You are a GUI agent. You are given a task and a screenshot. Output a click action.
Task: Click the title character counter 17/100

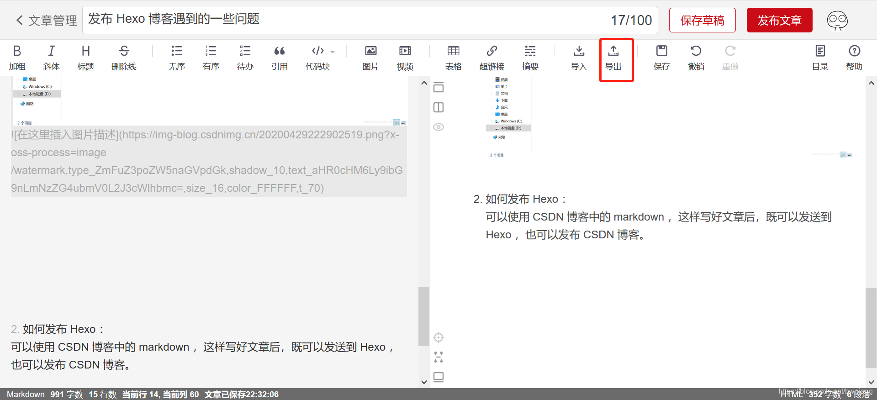pos(631,20)
